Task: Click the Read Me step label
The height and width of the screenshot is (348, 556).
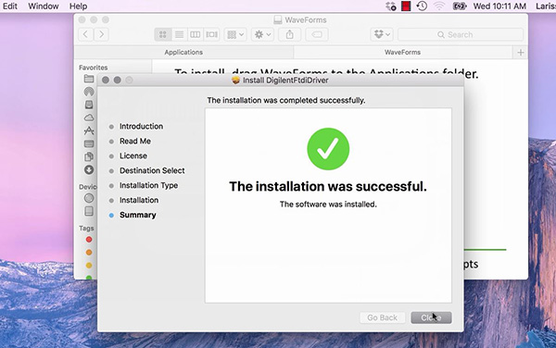Action: point(135,141)
